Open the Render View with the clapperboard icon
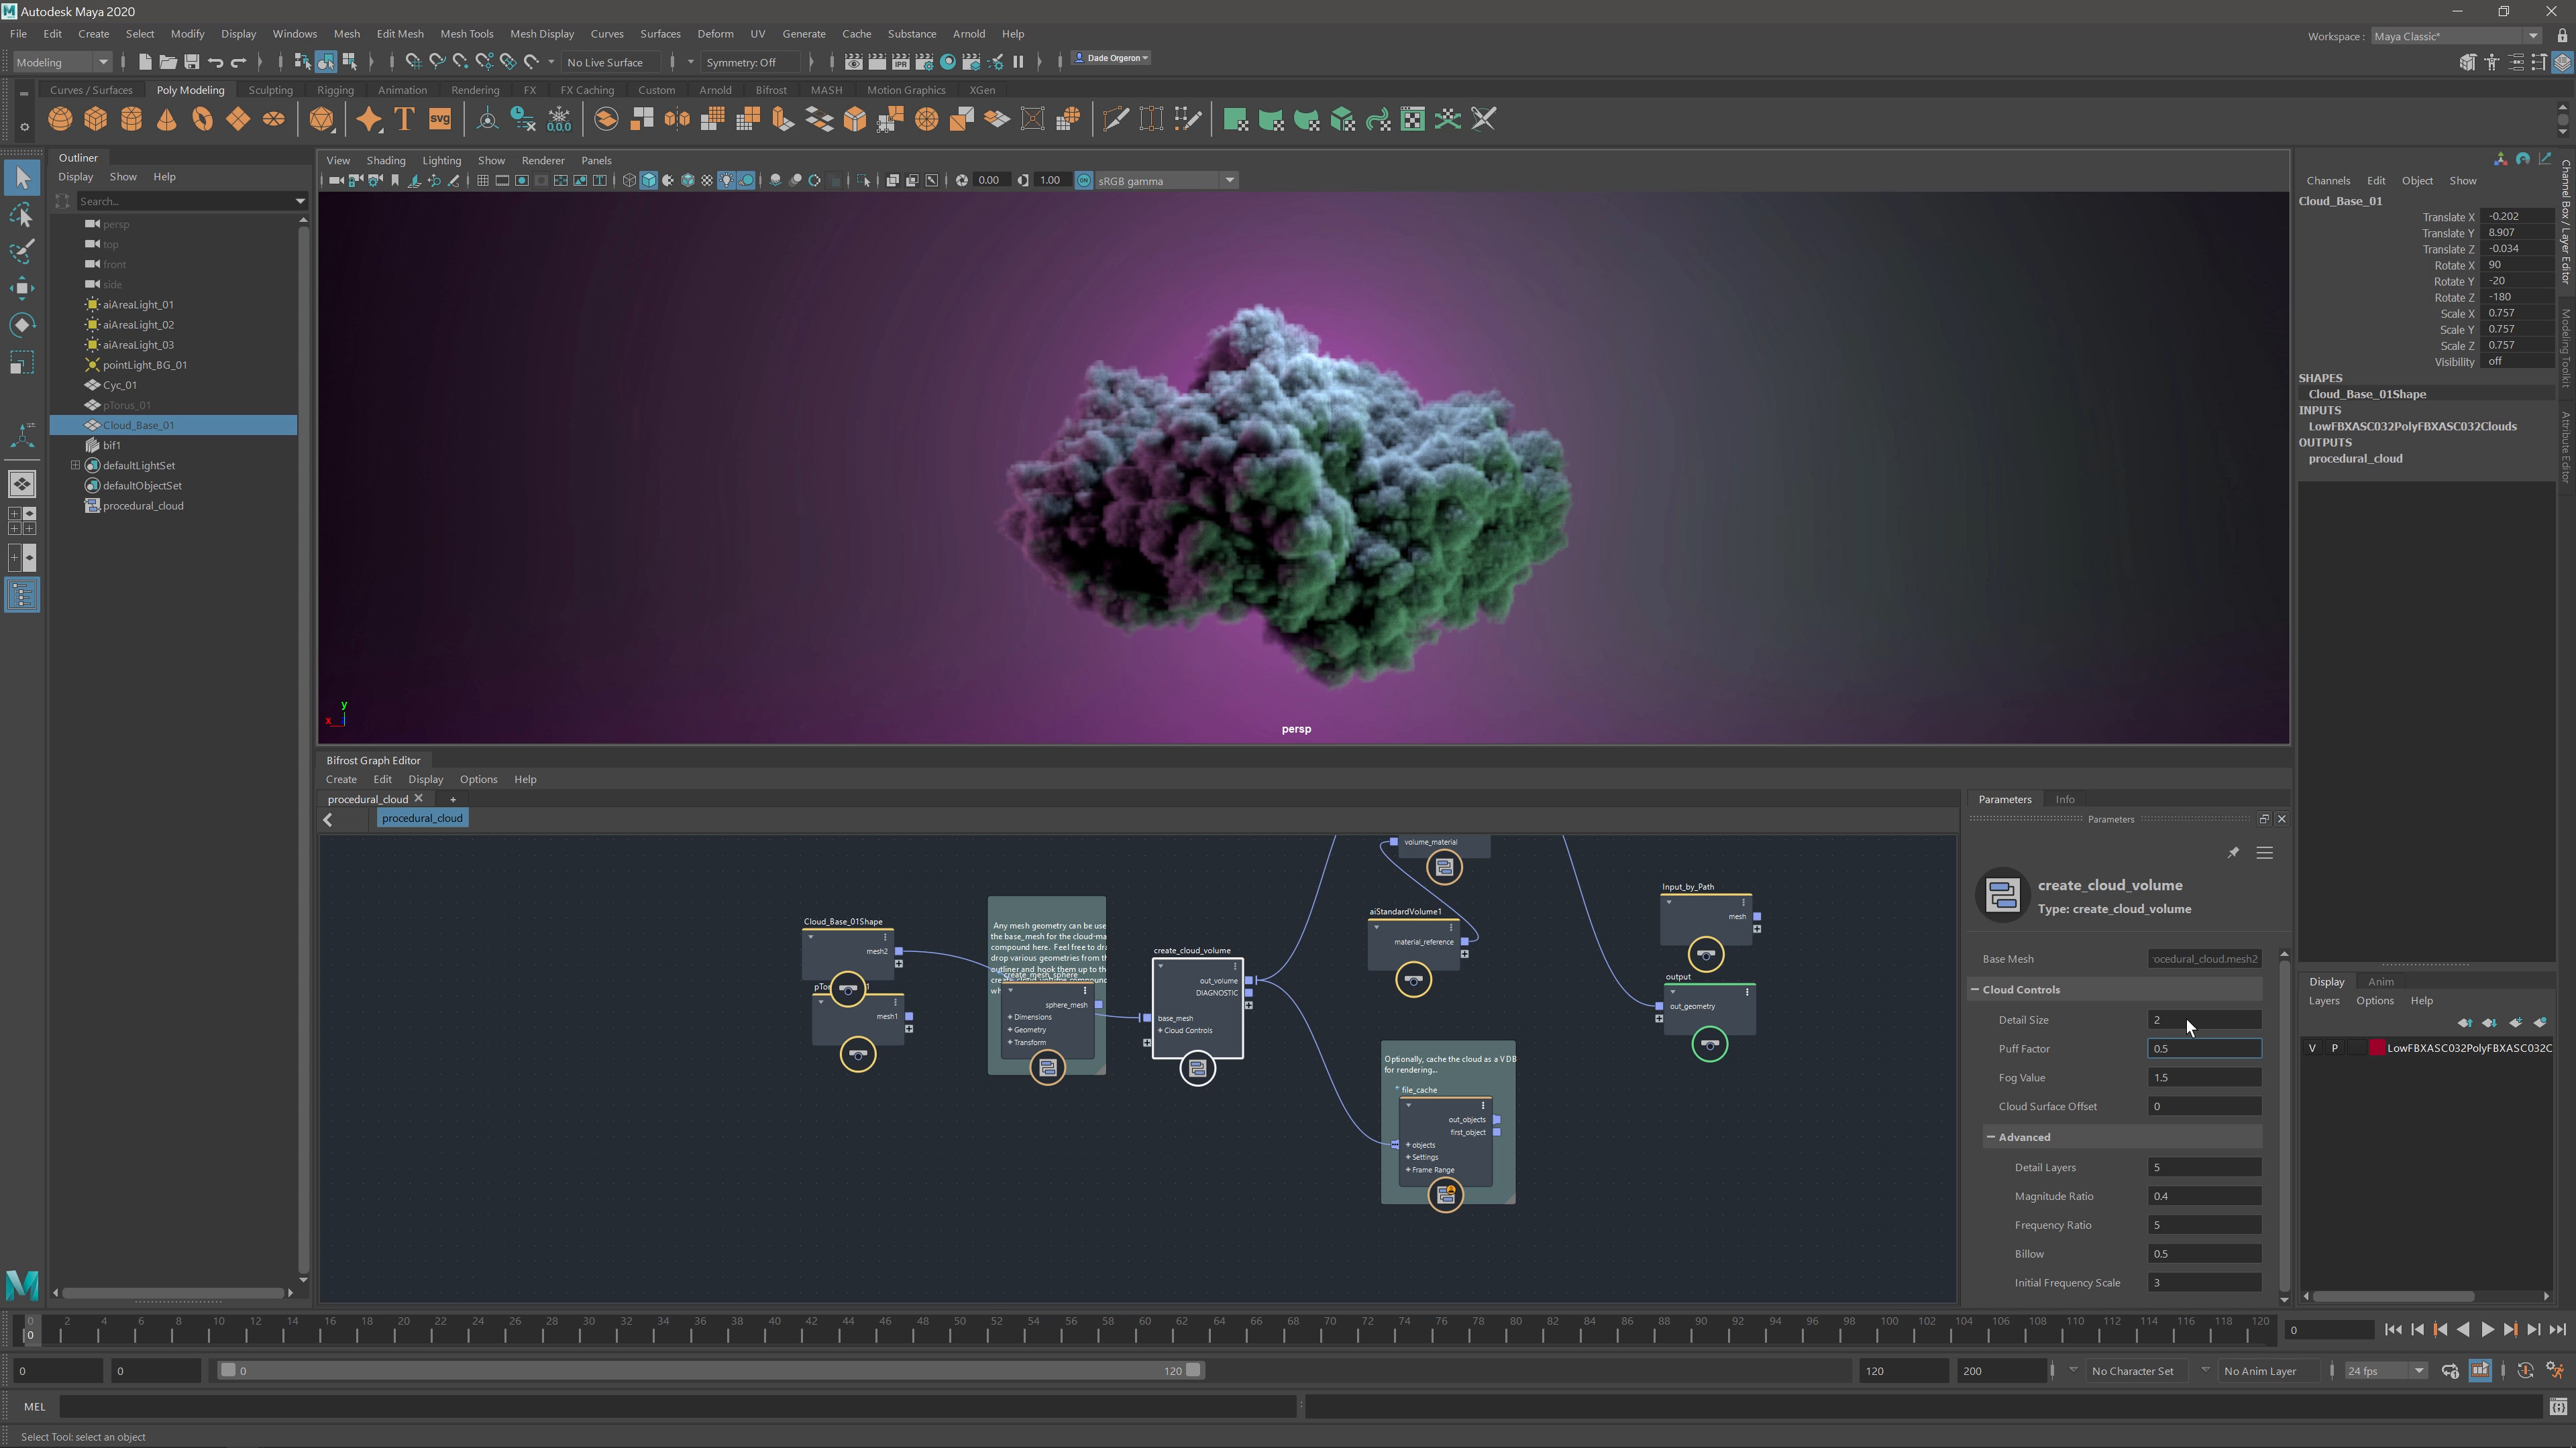The height and width of the screenshot is (1448, 2576). coord(853,62)
